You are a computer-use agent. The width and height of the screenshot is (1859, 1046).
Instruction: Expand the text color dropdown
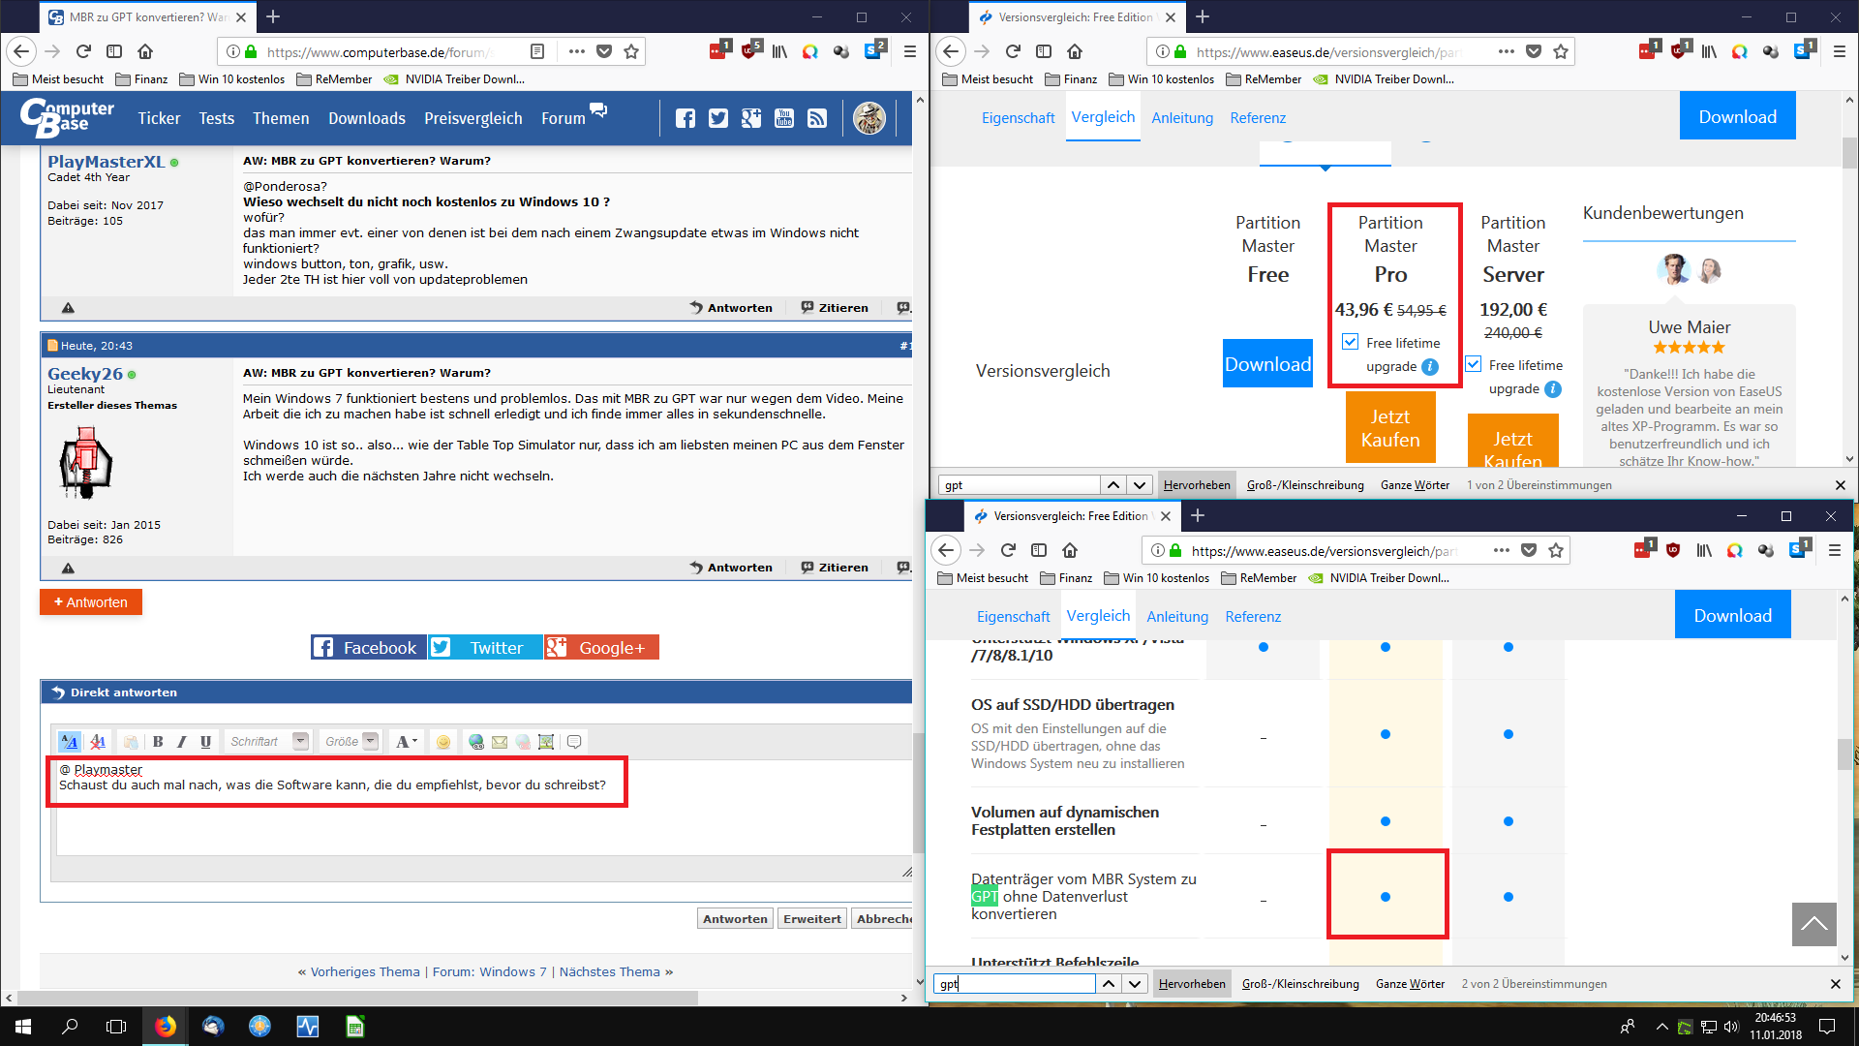(407, 742)
